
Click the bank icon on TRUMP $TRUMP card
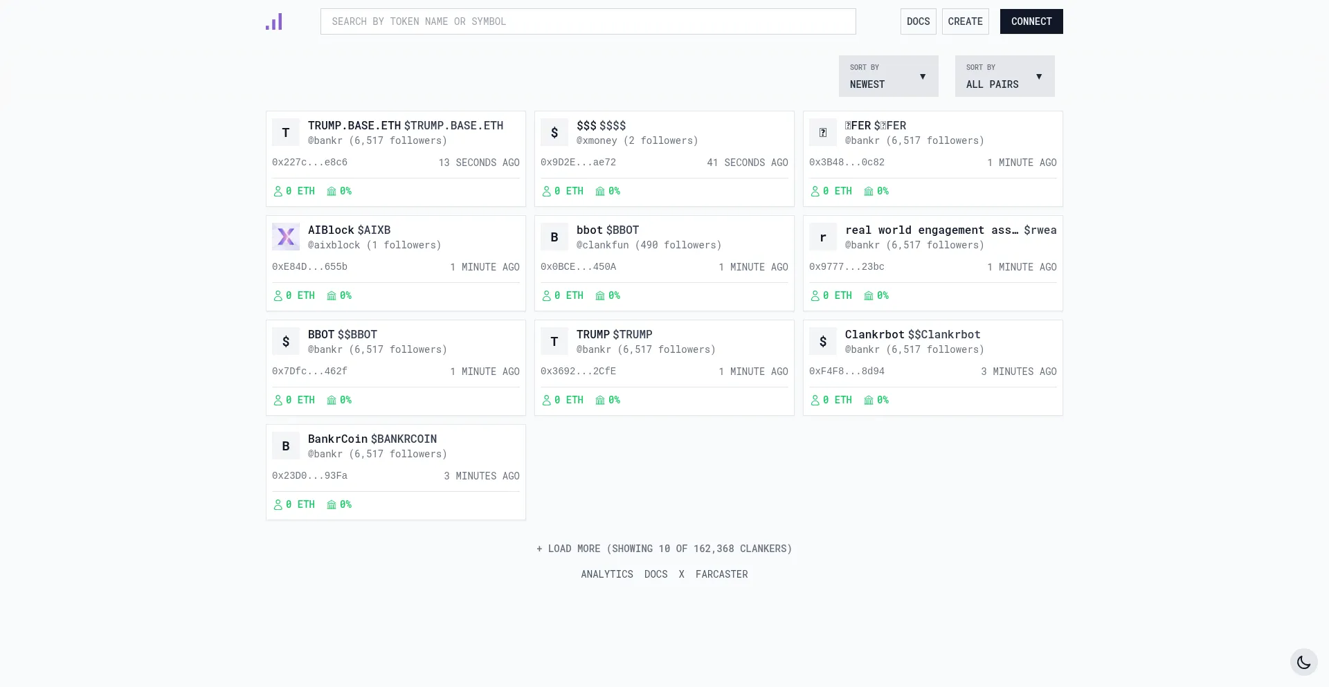click(600, 401)
